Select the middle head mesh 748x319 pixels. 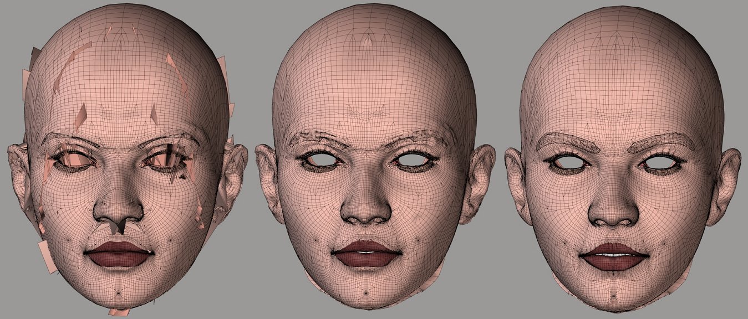375,157
